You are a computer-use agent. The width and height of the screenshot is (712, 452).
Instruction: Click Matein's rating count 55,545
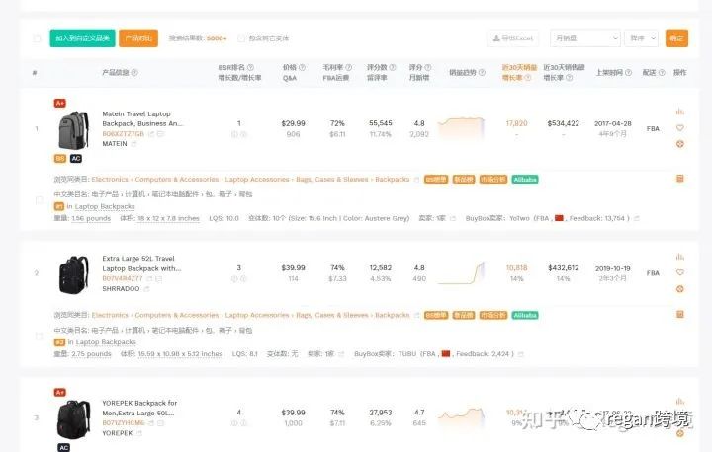pos(381,123)
